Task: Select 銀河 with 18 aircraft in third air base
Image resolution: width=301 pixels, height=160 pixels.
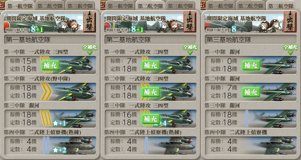Action: tap(251, 119)
